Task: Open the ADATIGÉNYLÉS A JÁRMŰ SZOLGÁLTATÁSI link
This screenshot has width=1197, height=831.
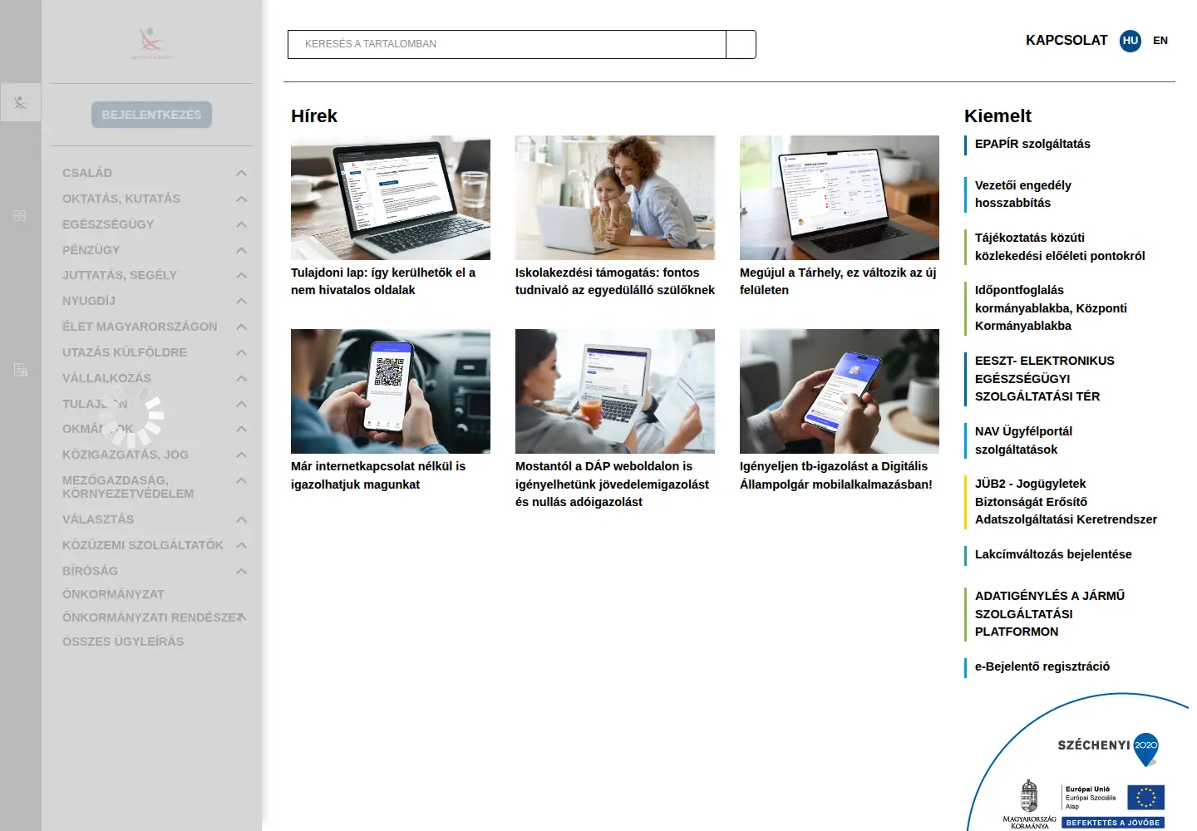Action: pyautogui.click(x=1050, y=613)
